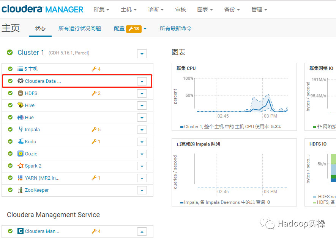Click the Spark 2 star icon
Viewport: 336px width, 239px height.
(x=20, y=166)
